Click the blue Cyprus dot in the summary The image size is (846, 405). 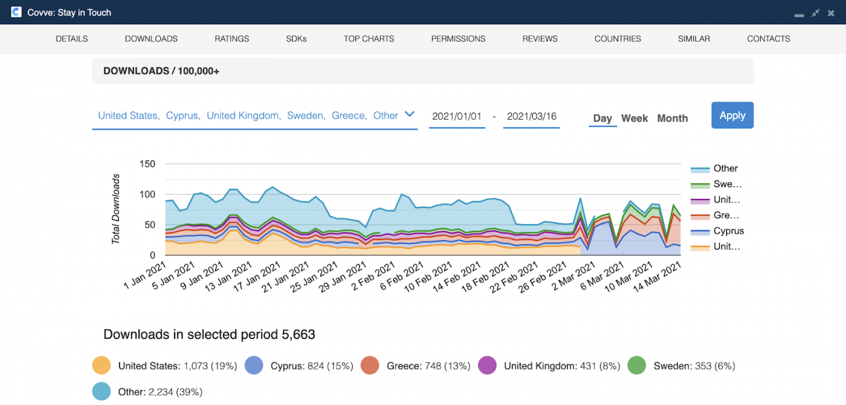point(254,366)
